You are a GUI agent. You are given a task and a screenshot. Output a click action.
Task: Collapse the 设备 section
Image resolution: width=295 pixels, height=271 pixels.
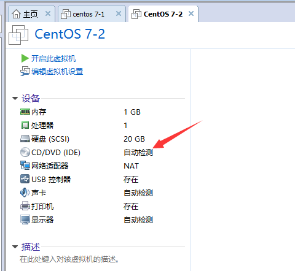coord(15,99)
